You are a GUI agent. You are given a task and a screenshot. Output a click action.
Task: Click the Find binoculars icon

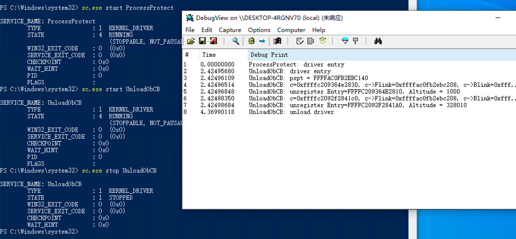click(378, 41)
